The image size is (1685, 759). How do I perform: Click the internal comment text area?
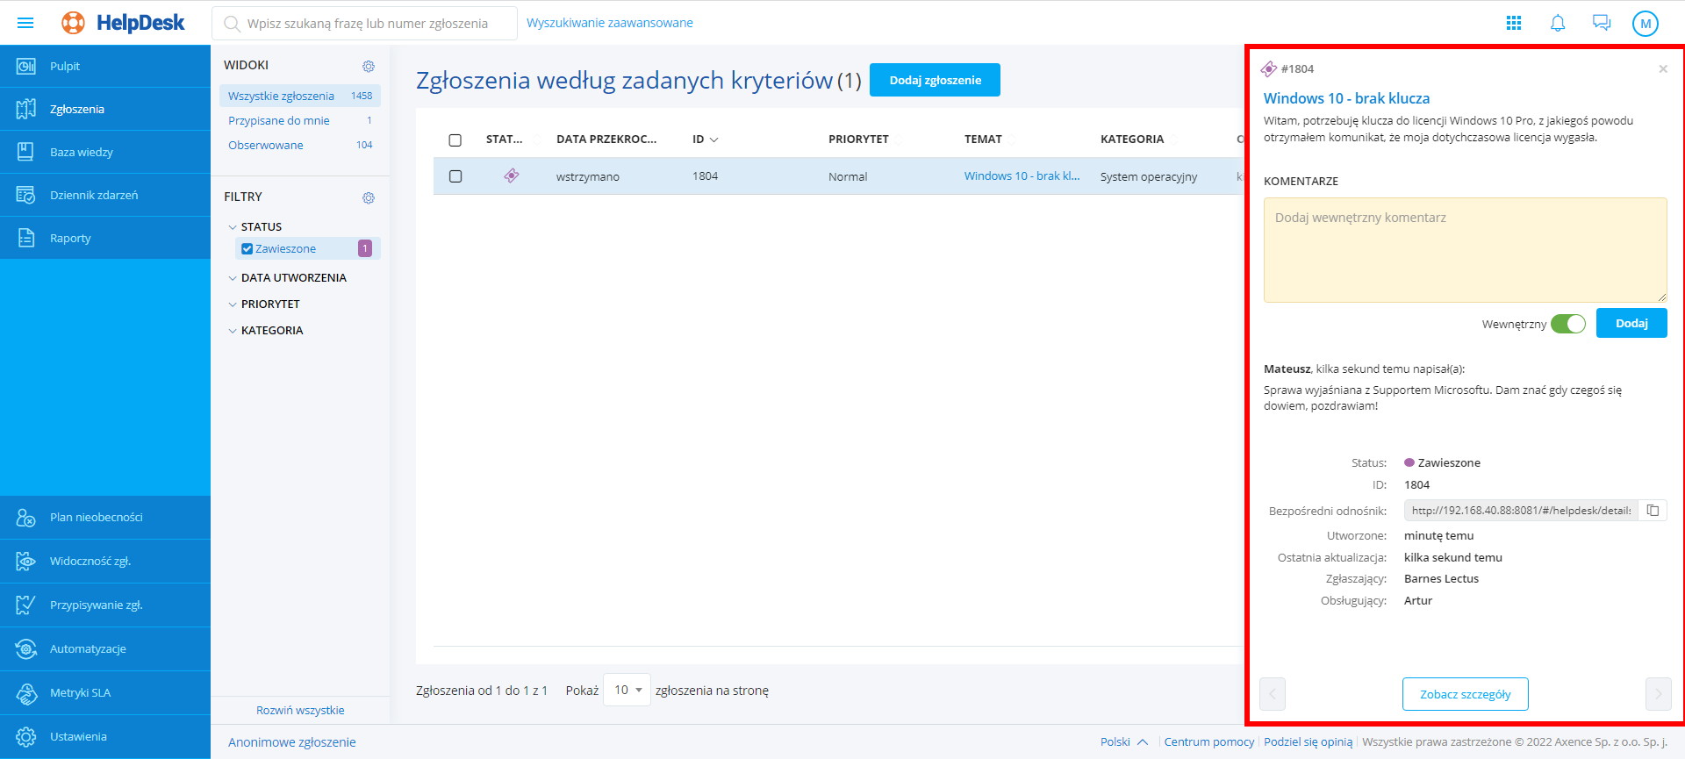pos(1465,250)
